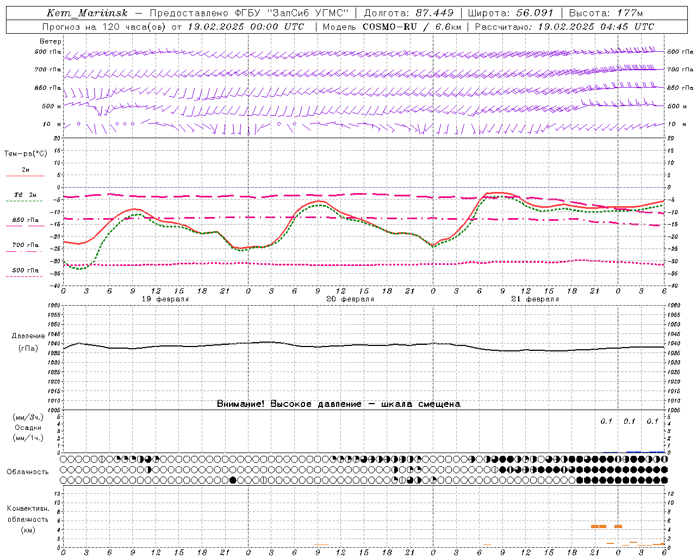Click the 500 м wind level label on left

pos(52,106)
